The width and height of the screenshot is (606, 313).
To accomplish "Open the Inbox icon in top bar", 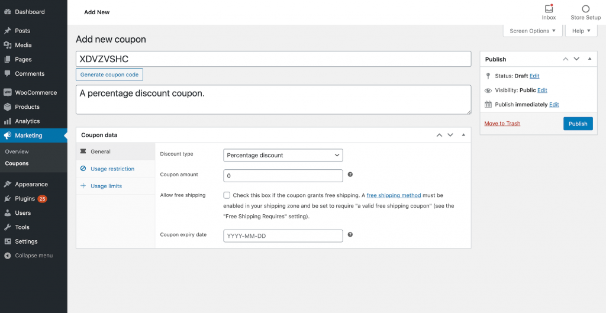I will [x=549, y=9].
